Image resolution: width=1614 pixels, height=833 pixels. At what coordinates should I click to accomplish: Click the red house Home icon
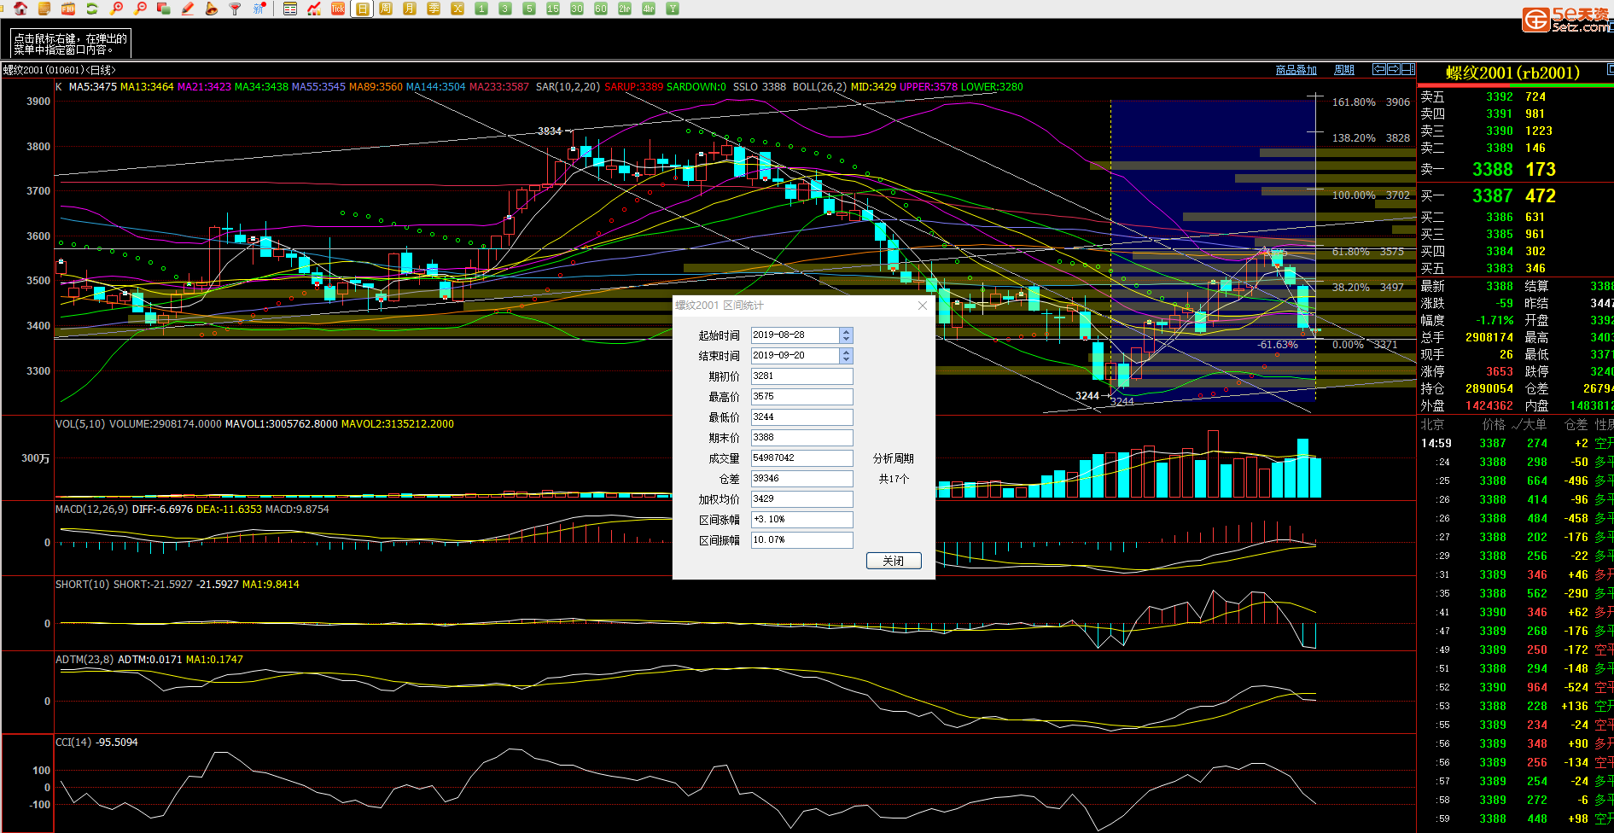click(20, 9)
